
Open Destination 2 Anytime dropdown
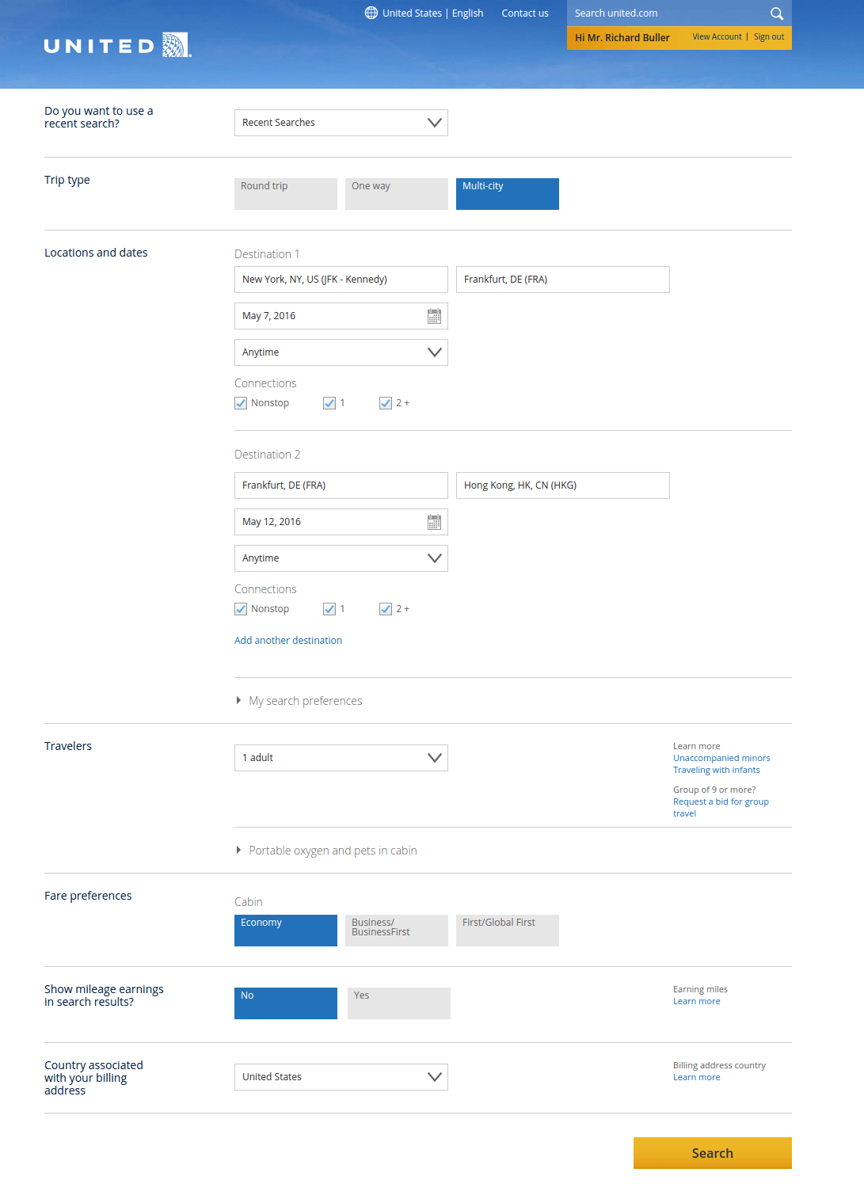click(341, 558)
